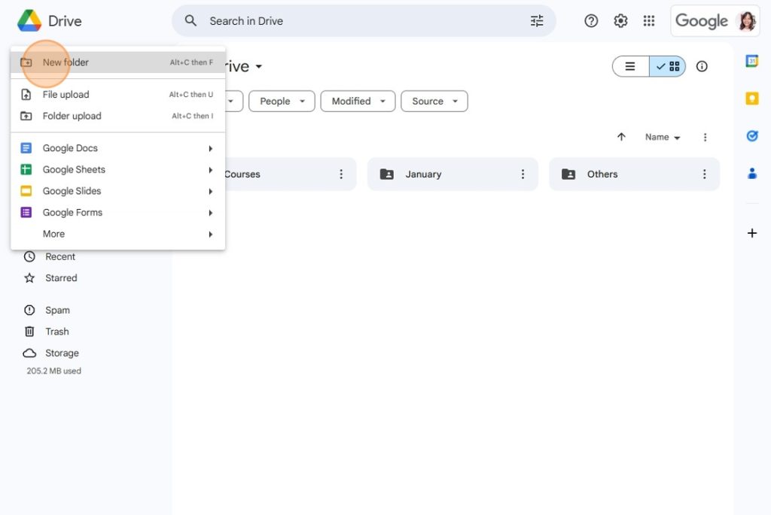Click the January shared folder icon

pos(387,174)
